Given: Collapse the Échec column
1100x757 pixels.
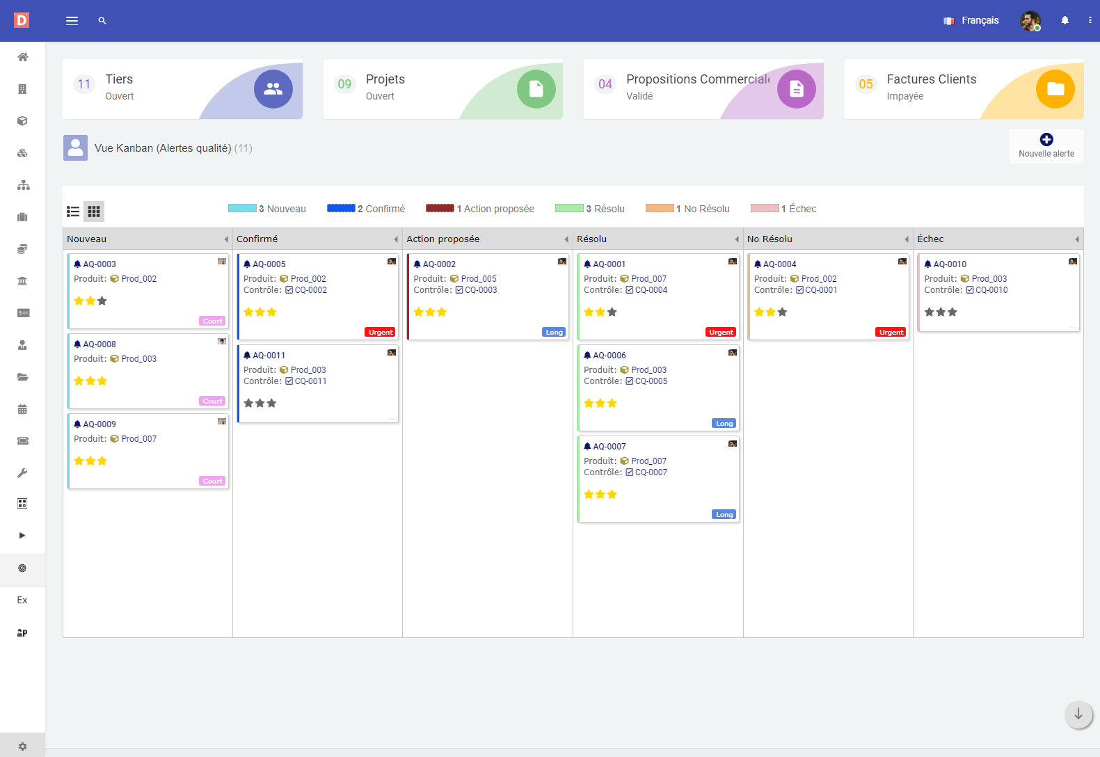Looking at the screenshot, I should 1077,239.
